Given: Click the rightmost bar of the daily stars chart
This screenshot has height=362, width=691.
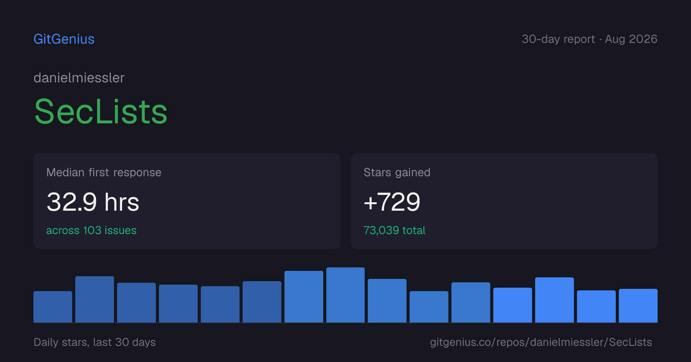Looking at the screenshot, I should click(x=638, y=306).
